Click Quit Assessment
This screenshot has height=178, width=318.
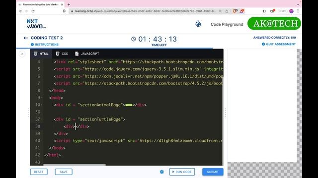(279, 44)
